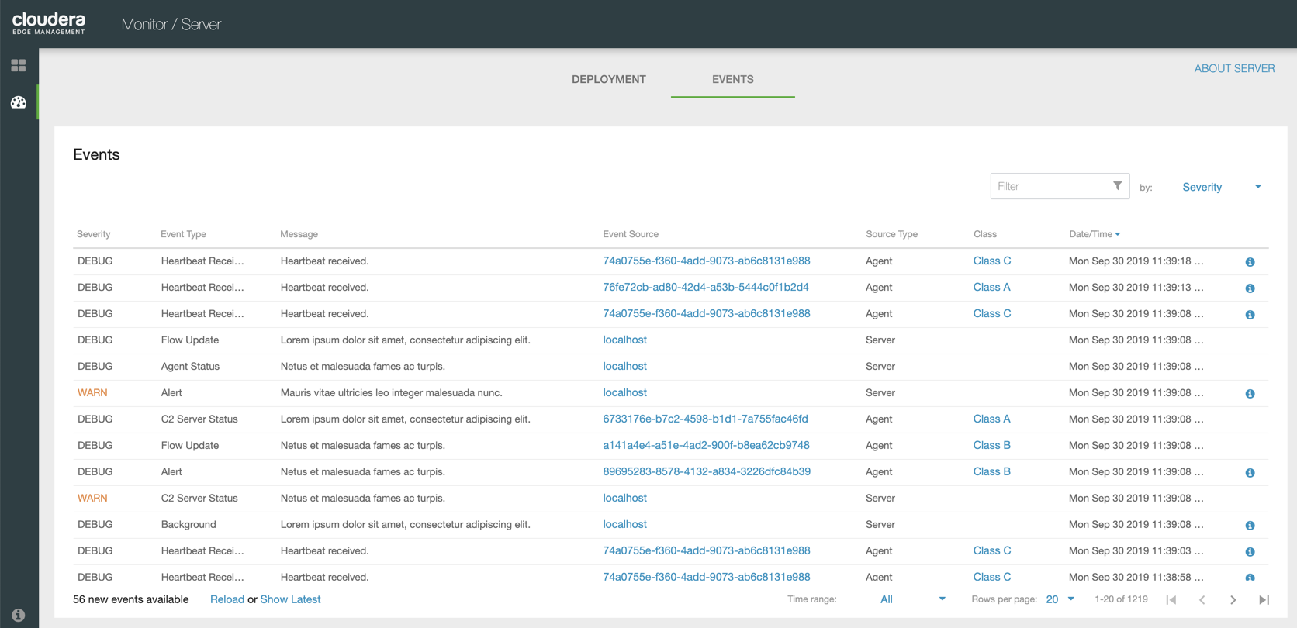
Task: Focus the Filter text field
Action: pyautogui.click(x=1050, y=186)
